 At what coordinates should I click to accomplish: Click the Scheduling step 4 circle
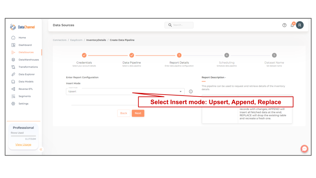point(226,55)
